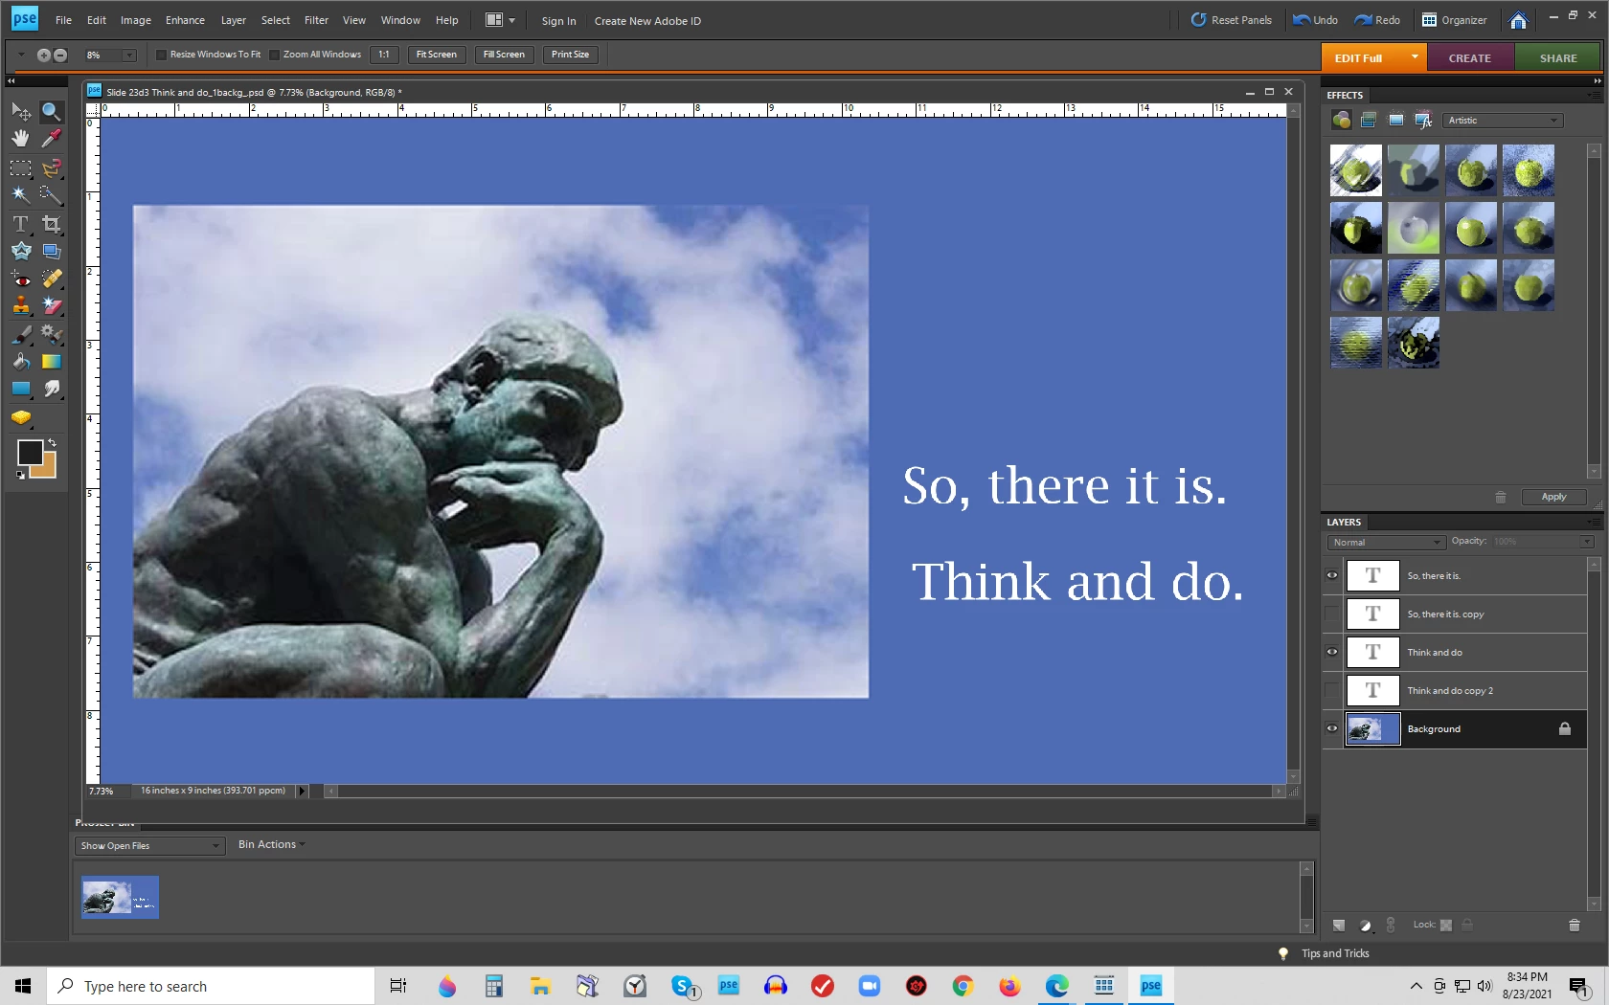1609x1005 pixels.
Task: Open the Enhance menu
Action: point(185,20)
